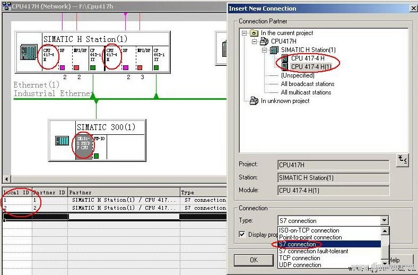Open the connection Type dropdown arrow
Viewport: 418px width, 275px height.
pyautogui.click(x=384, y=221)
